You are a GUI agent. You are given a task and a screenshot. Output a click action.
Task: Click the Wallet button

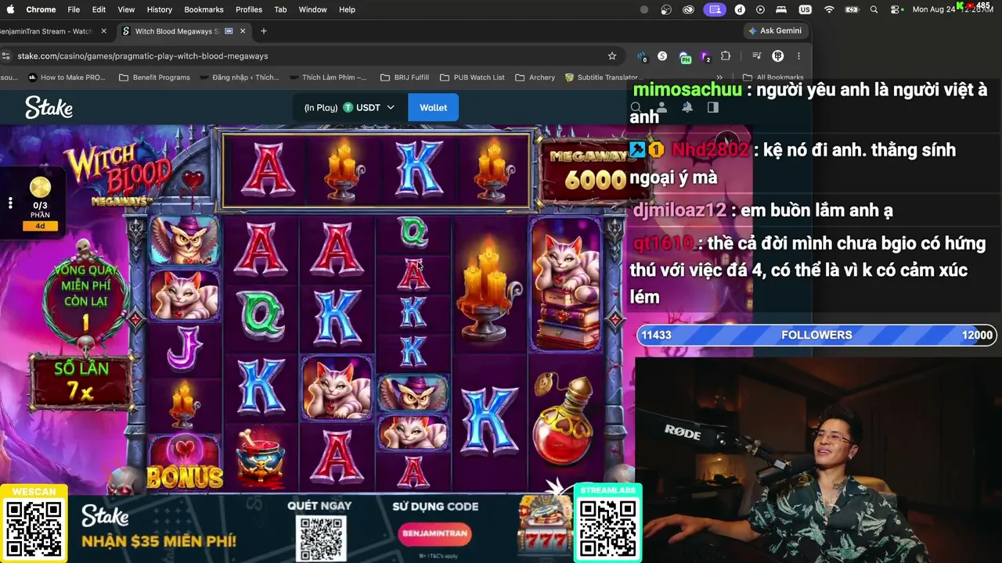(x=433, y=108)
